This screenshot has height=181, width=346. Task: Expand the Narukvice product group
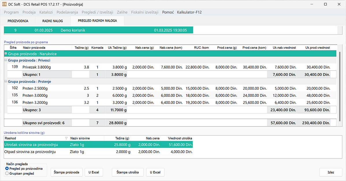click(x=6, y=54)
